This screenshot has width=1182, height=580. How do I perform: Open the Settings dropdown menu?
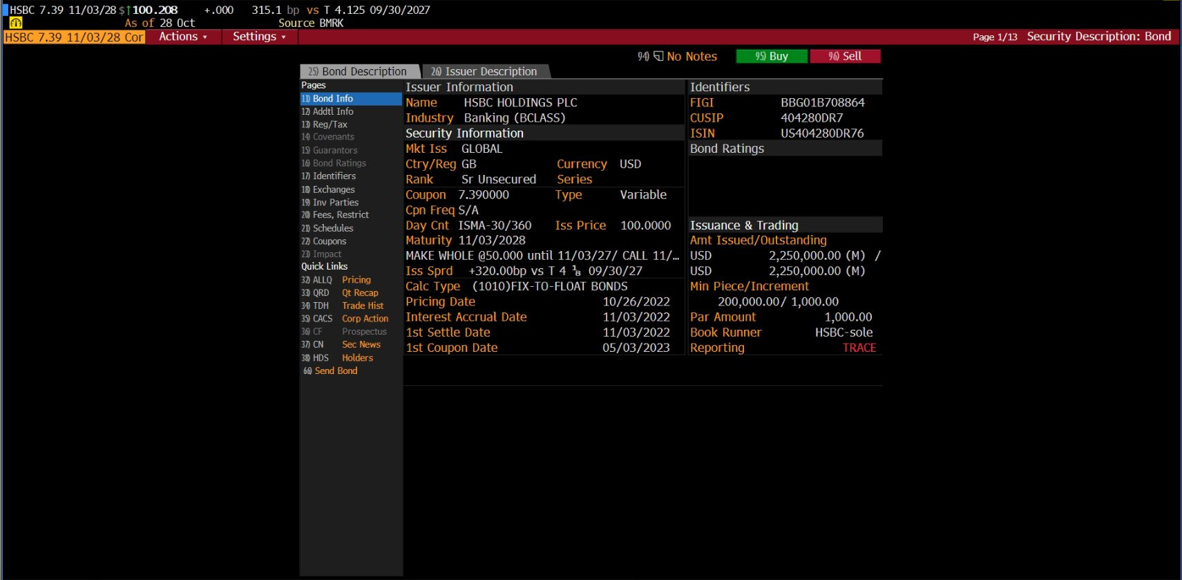(x=259, y=37)
